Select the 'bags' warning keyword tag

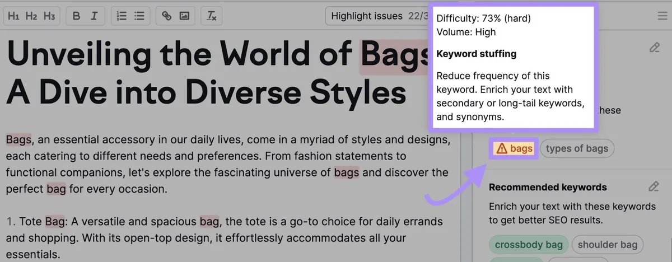tap(514, 148)
